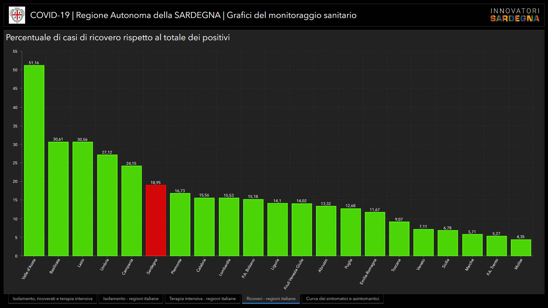The width and height of the screenshot is (548, 308).
Task: Click the Molise bar
Action: tap(521, 248)
